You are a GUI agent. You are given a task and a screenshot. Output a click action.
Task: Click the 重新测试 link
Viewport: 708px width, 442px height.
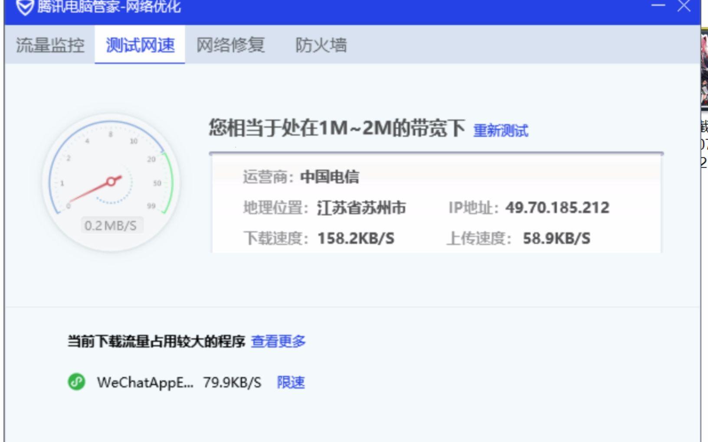click(x=501, y=130)
